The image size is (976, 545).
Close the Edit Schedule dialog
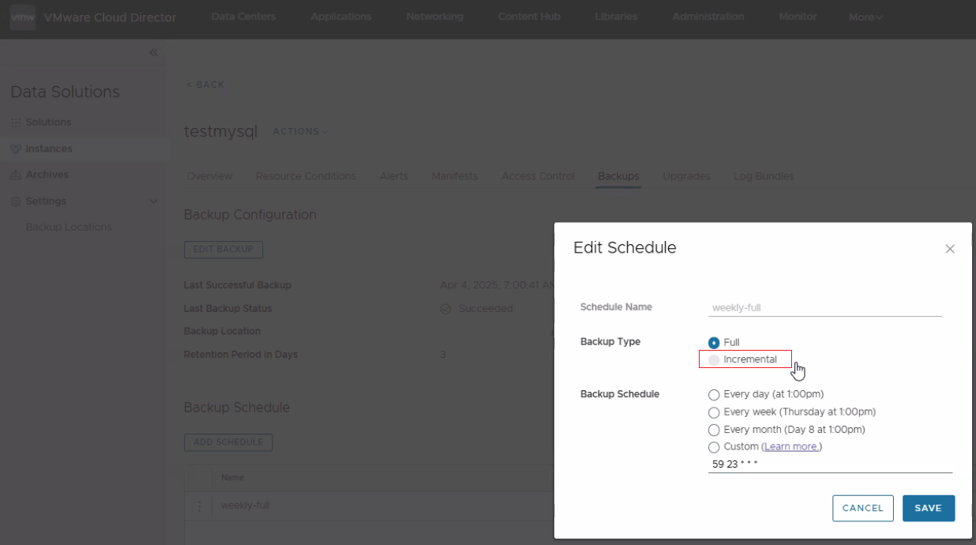(x=950, y=249)
